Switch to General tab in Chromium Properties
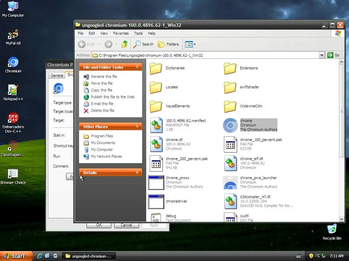This screenshot has width=349, height=261. tap(57, 75)
